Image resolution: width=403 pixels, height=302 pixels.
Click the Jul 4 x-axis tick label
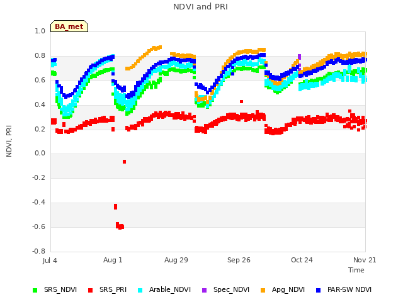click(50, 260)
